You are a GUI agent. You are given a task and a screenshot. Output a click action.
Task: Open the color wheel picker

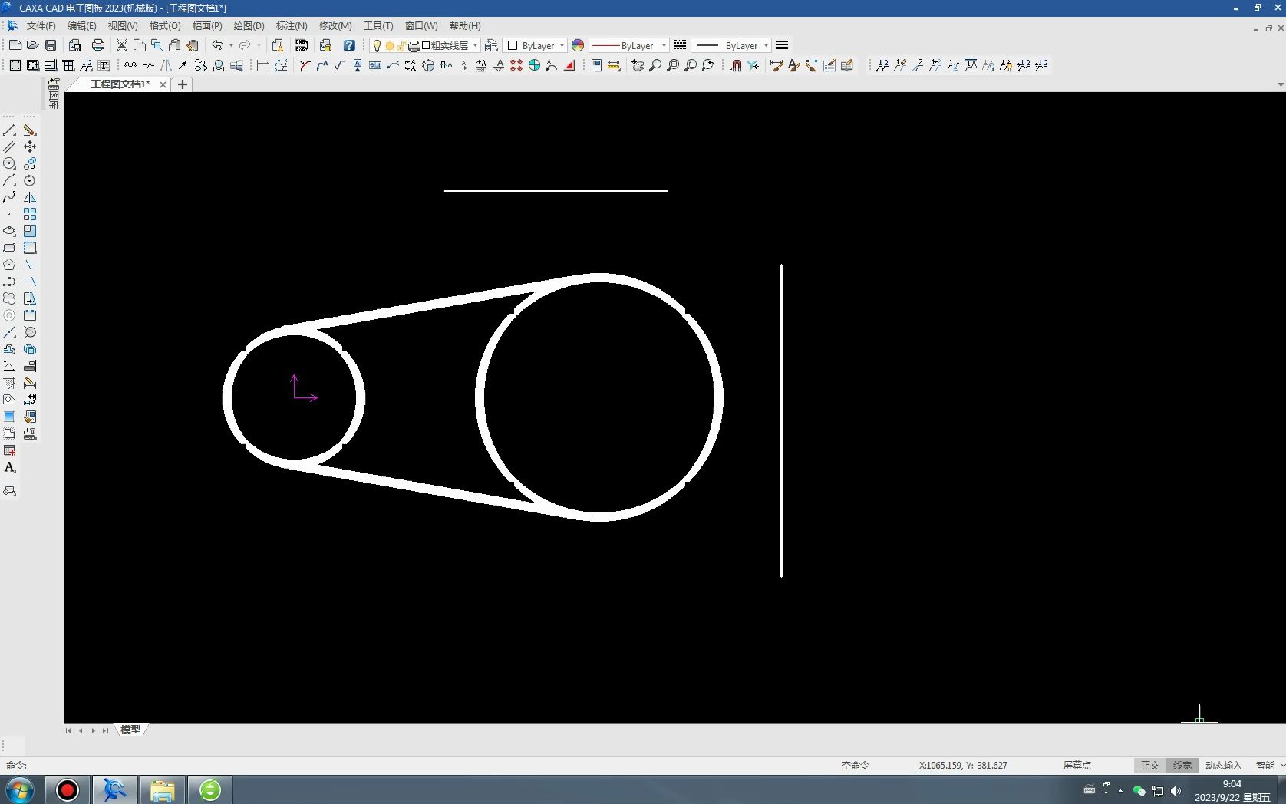[578, 45]
